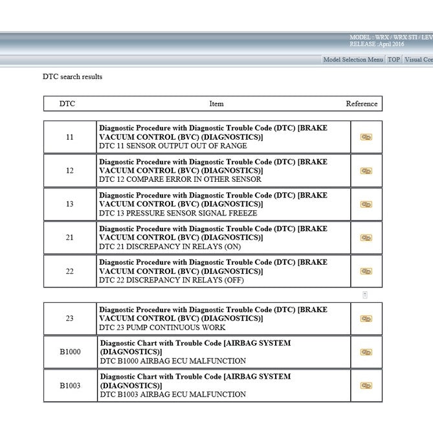Screen dimensions: 433x433
Task: Click DTC 13 PRESSURE SENSOR SIGNAL FREEZE entry
Action: pyautogui.click(x=178, y=214)
